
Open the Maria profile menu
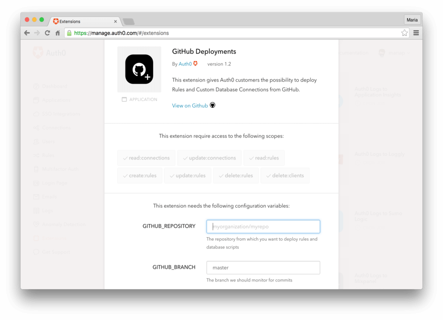tap(412, 20)
